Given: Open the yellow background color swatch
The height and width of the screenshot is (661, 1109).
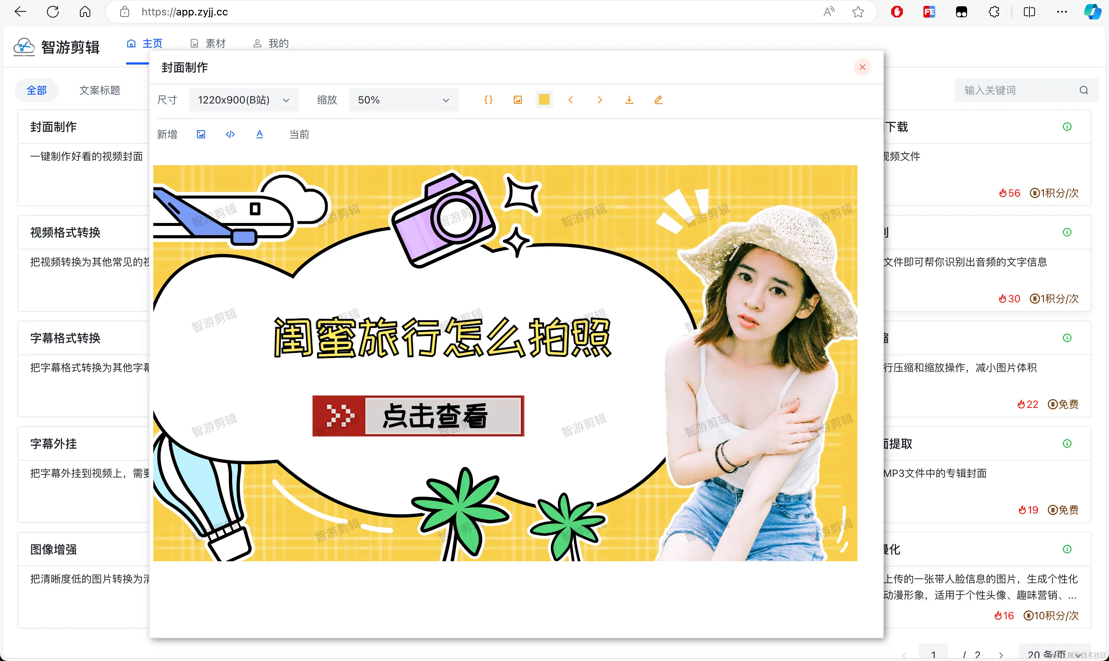Looking at the screenshot, I should tap(543, 100).
